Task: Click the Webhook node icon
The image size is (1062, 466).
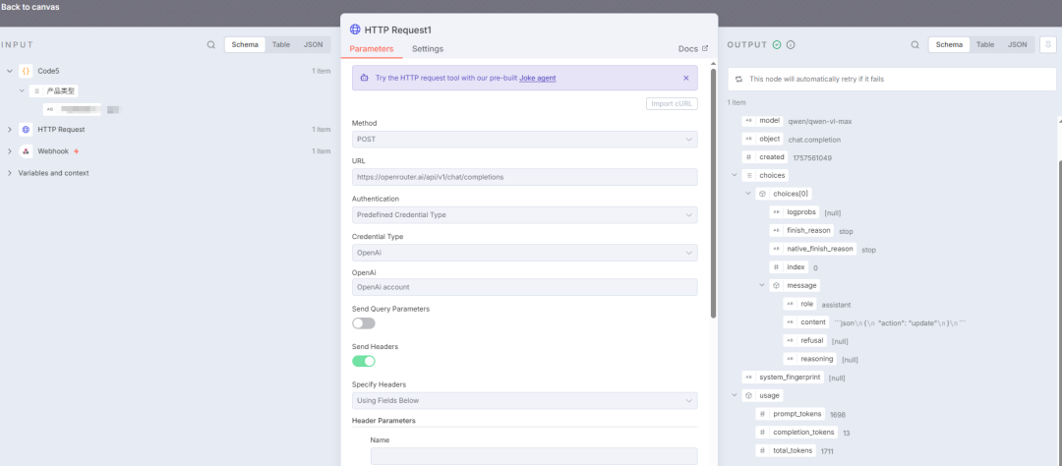Action: click(26, 151)
